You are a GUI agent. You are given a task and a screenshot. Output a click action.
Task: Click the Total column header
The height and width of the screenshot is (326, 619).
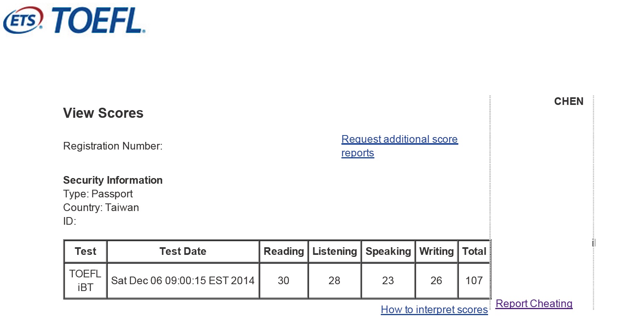[x=474, y=251]
